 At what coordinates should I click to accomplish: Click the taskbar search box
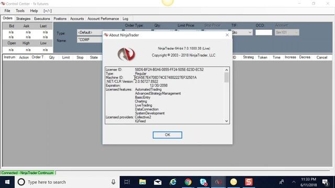click(67, 182)
